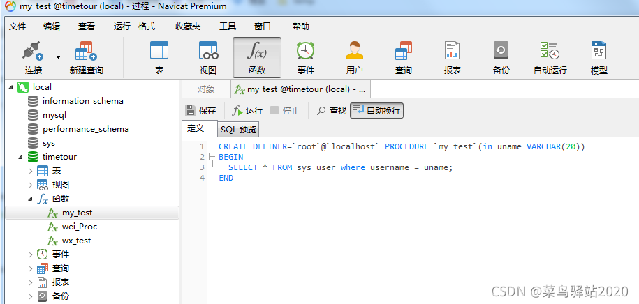
Task: Click the local connection icon
Action: [23, 86]
